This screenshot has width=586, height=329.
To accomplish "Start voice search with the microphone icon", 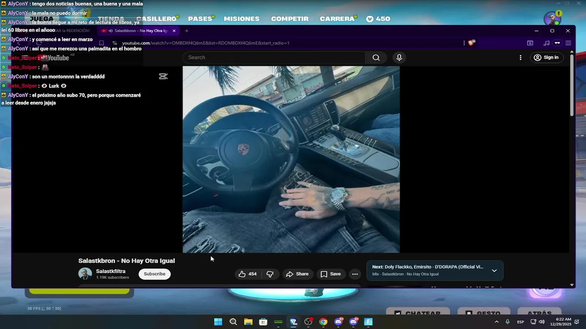I will click(x=399, y=58).
